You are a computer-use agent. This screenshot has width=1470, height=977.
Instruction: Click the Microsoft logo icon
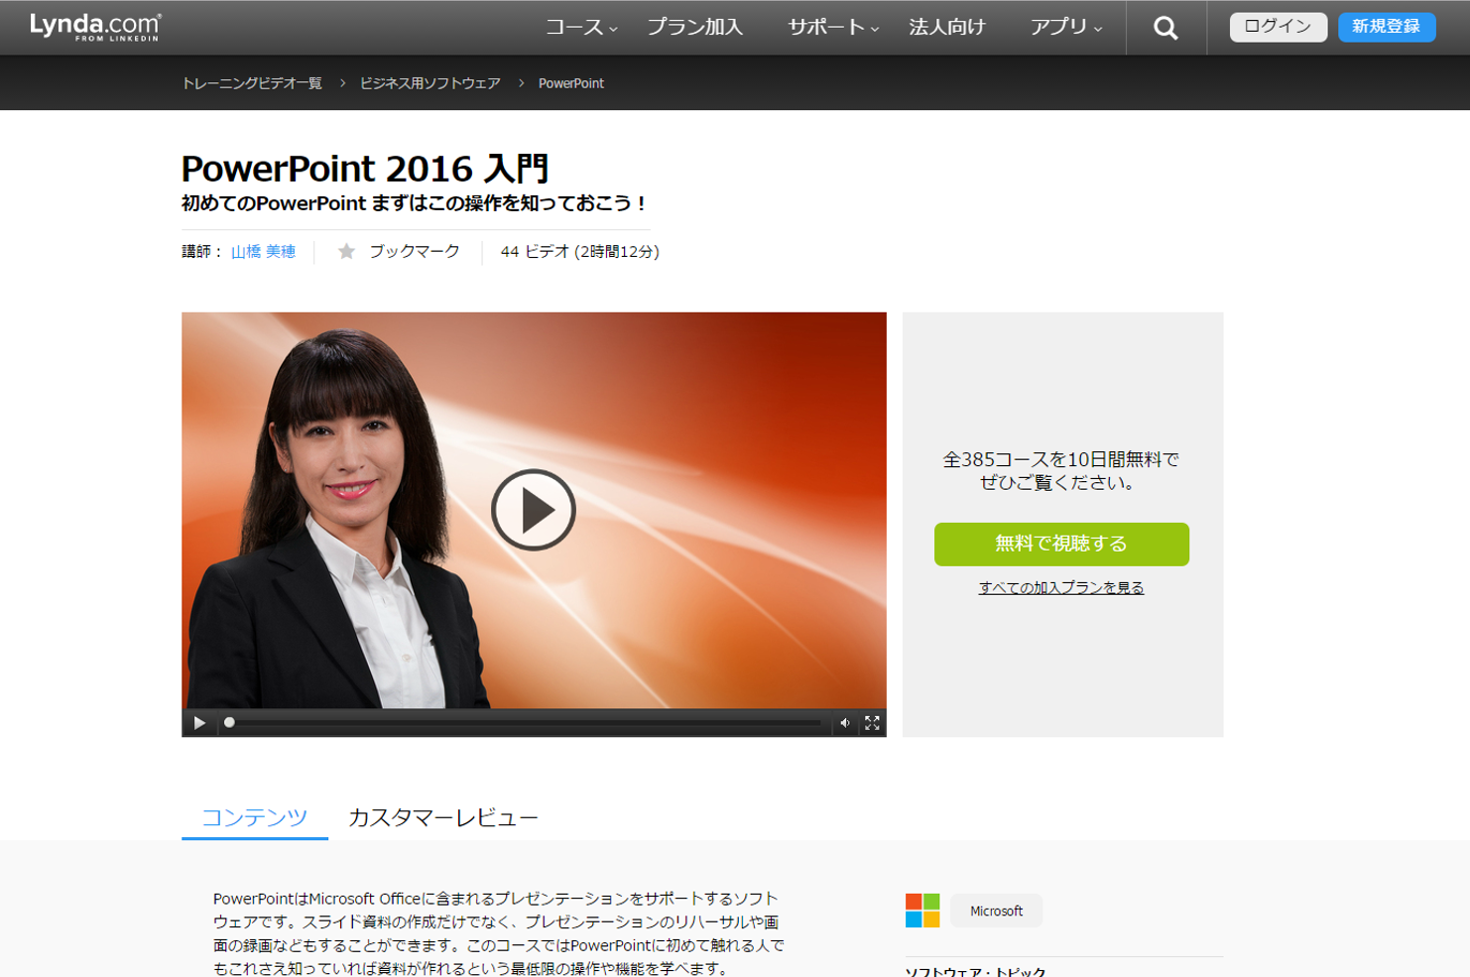(x=922, y=911)
